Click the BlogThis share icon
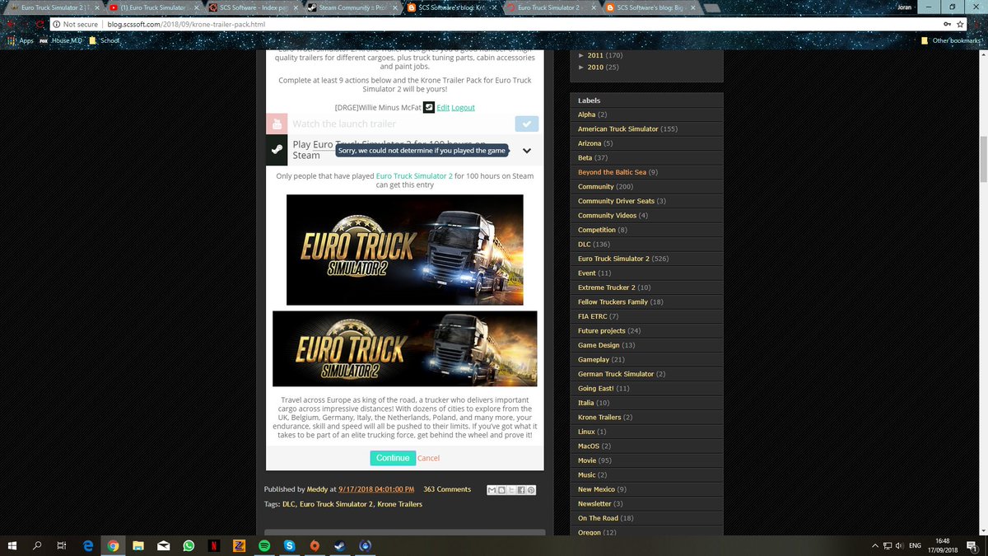The image size is (988, 556). [501, 490]
